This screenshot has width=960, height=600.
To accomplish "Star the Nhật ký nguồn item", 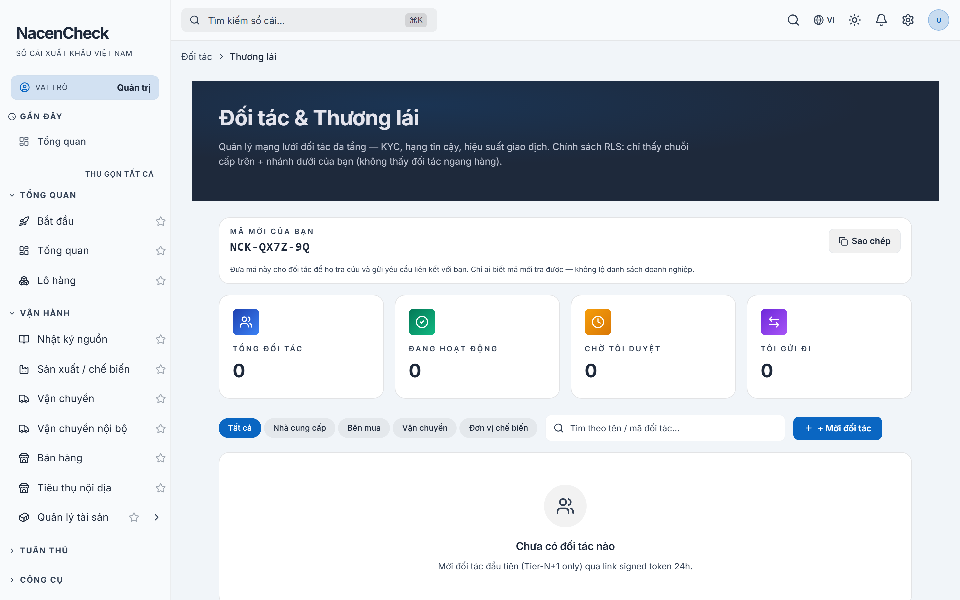I will coord(160,339).
